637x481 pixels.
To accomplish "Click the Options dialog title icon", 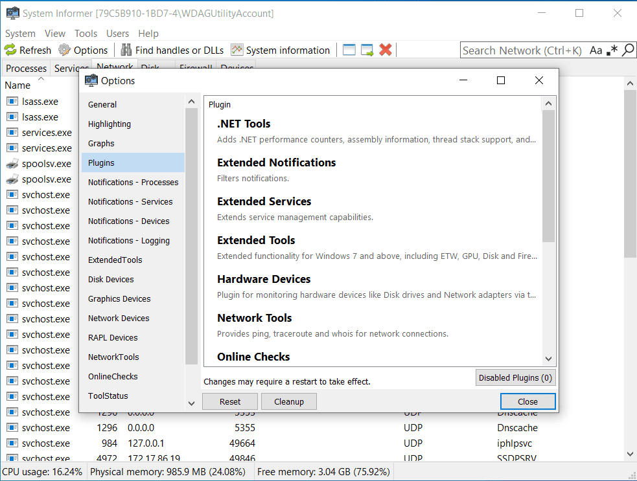I will click(x=91, y=80).
